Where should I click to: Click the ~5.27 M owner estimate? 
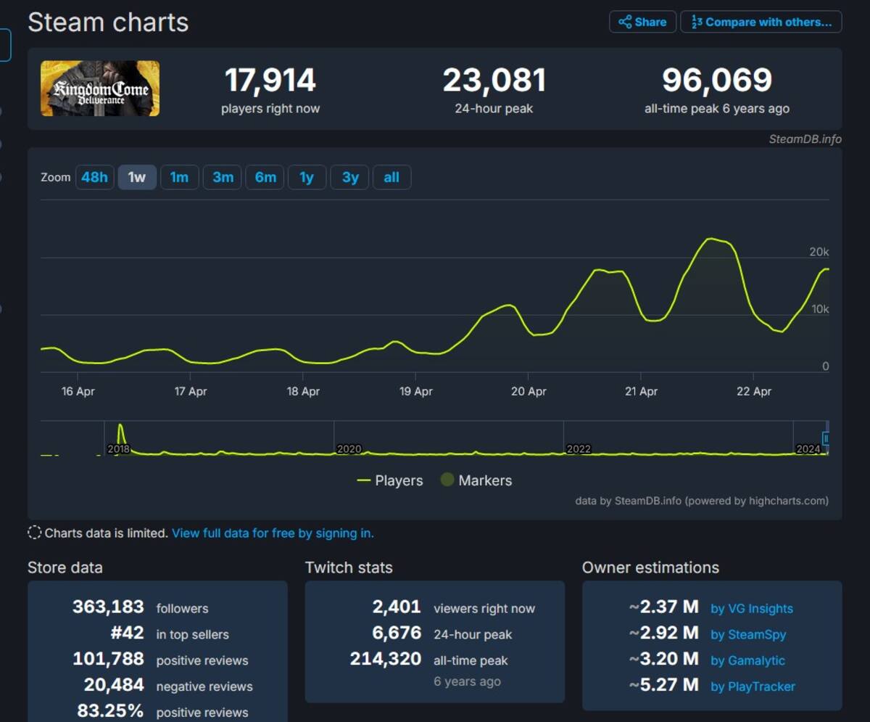pyautogui.click(x=664, y=686)
